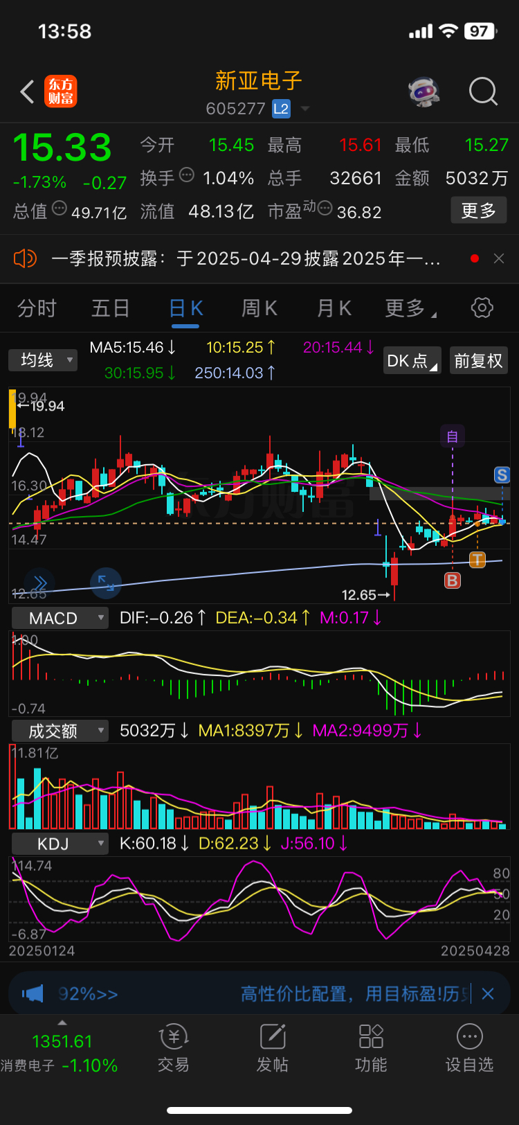Select the 日K tab
The image size is (519, 1125).
[185, 309]
